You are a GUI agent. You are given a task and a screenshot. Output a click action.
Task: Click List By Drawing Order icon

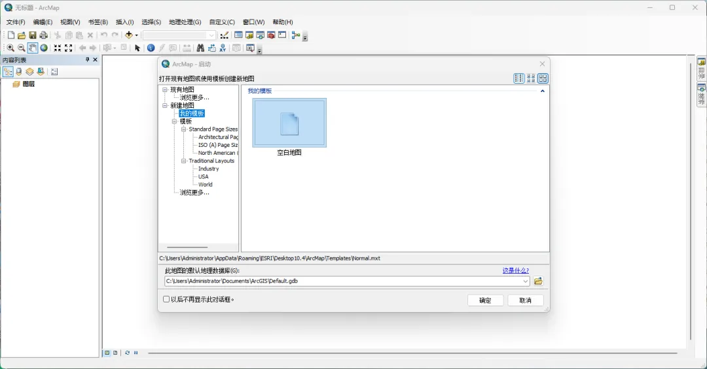pyautogui.click(x=8, y=72)
